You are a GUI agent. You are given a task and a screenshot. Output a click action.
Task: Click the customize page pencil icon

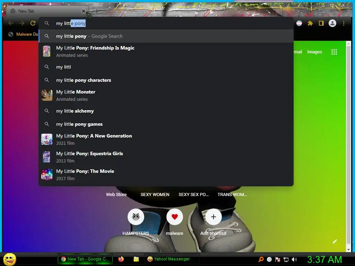(335, 241)
